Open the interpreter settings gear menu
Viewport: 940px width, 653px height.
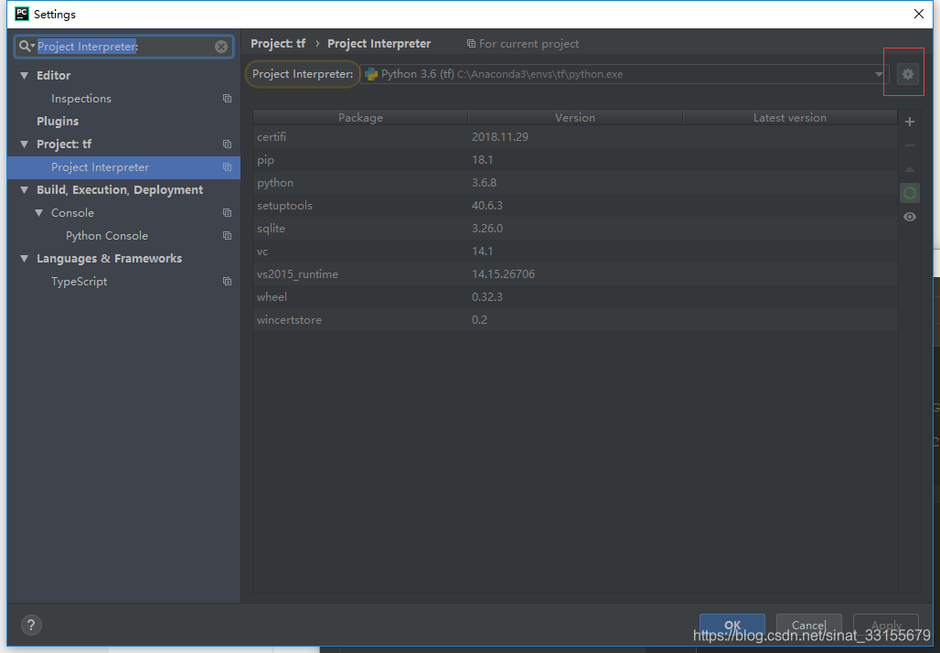coord(908,74)
